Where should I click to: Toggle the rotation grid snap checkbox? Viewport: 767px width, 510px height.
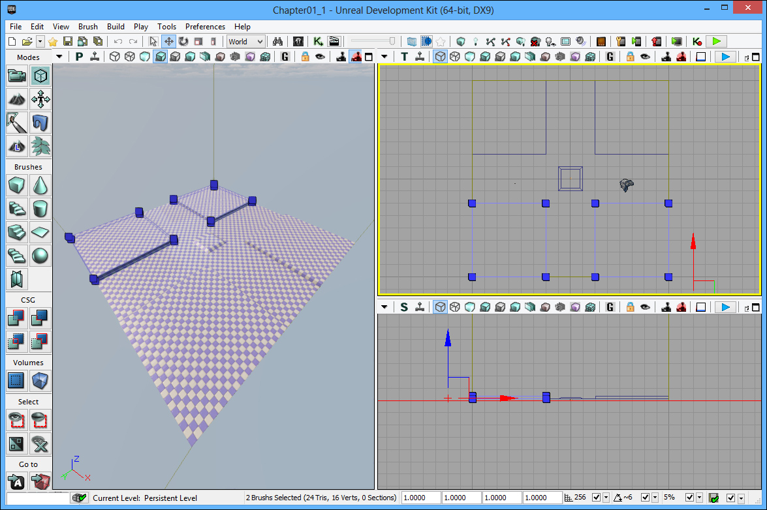(646, 498)
